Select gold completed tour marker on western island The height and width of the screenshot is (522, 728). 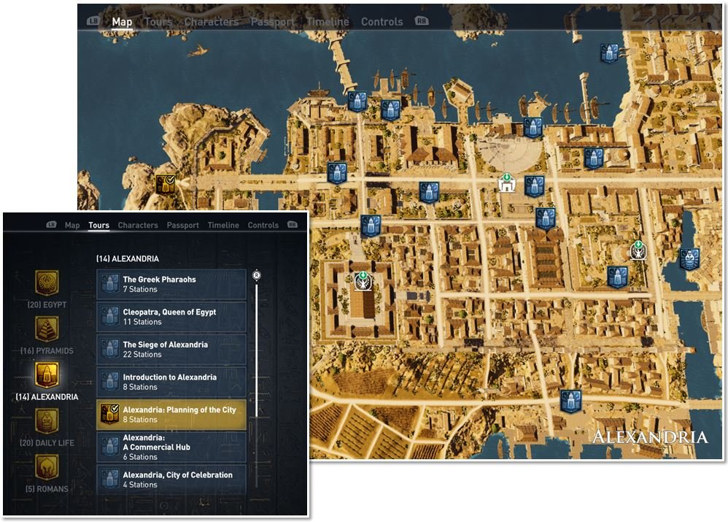[x=166, y=185]
